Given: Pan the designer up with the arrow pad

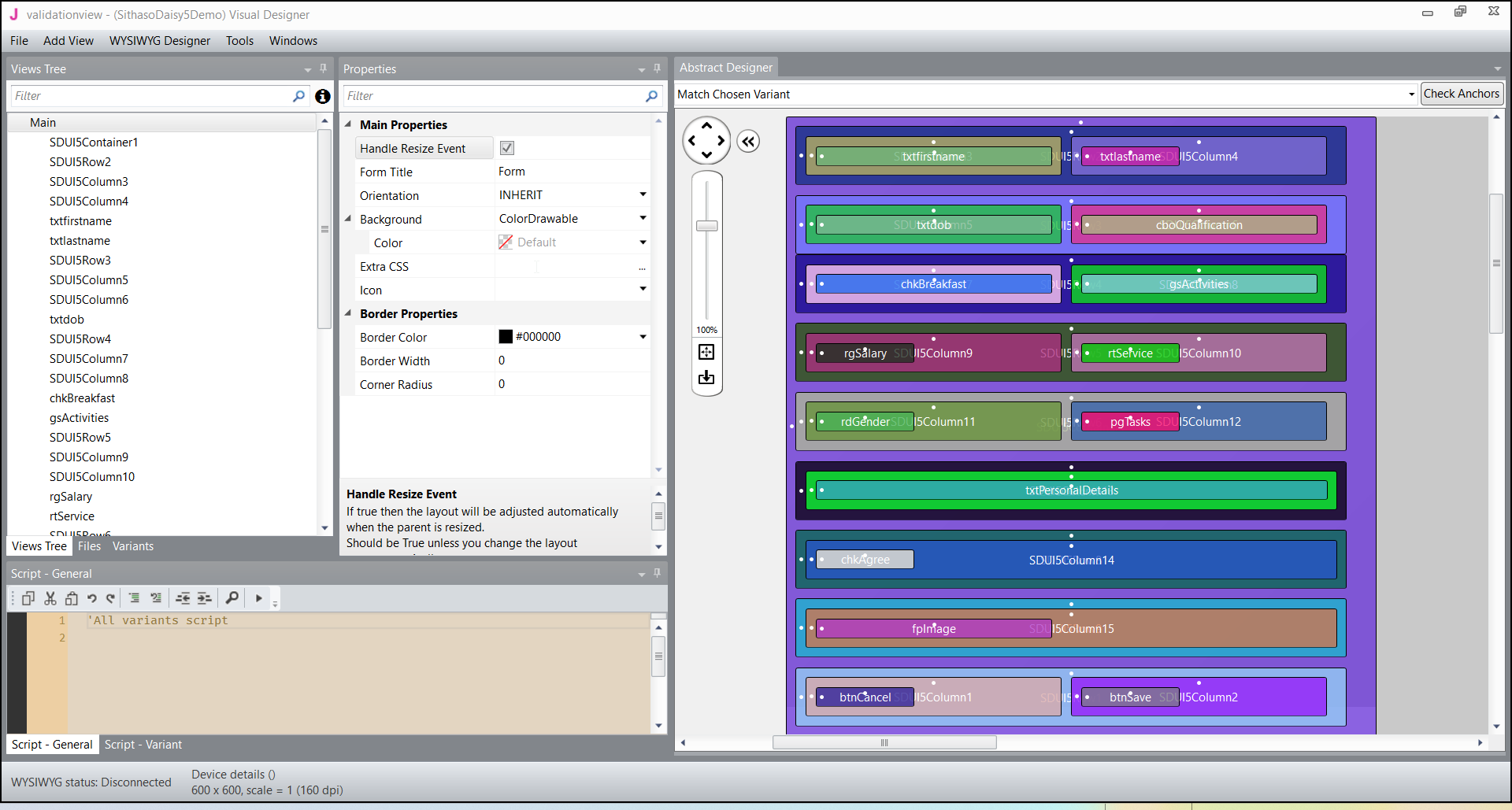Looking at the screenshot, I should point(706,126).
